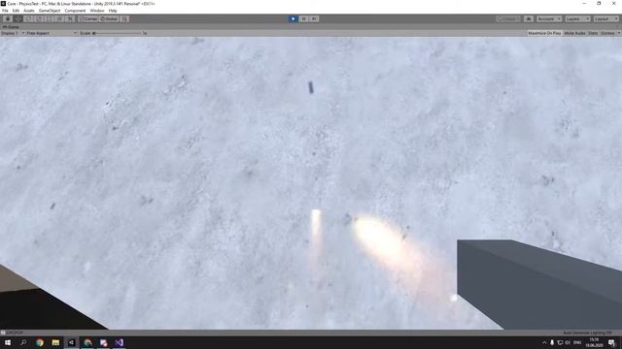Advance one frame with Step button
The height and width of the screenshot is (349, 622).
point(314,18)
